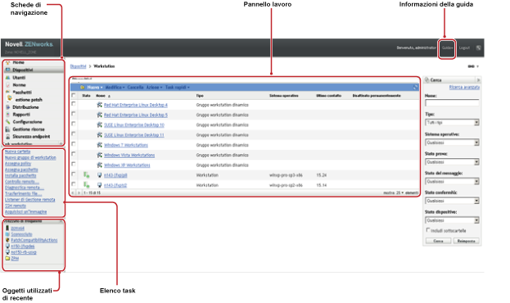Open the Nuovo dropdown in the toolbar
Image resolution: width=510 pixels, height=303 pixels.
pyautogui.click(x=95, y=88)
